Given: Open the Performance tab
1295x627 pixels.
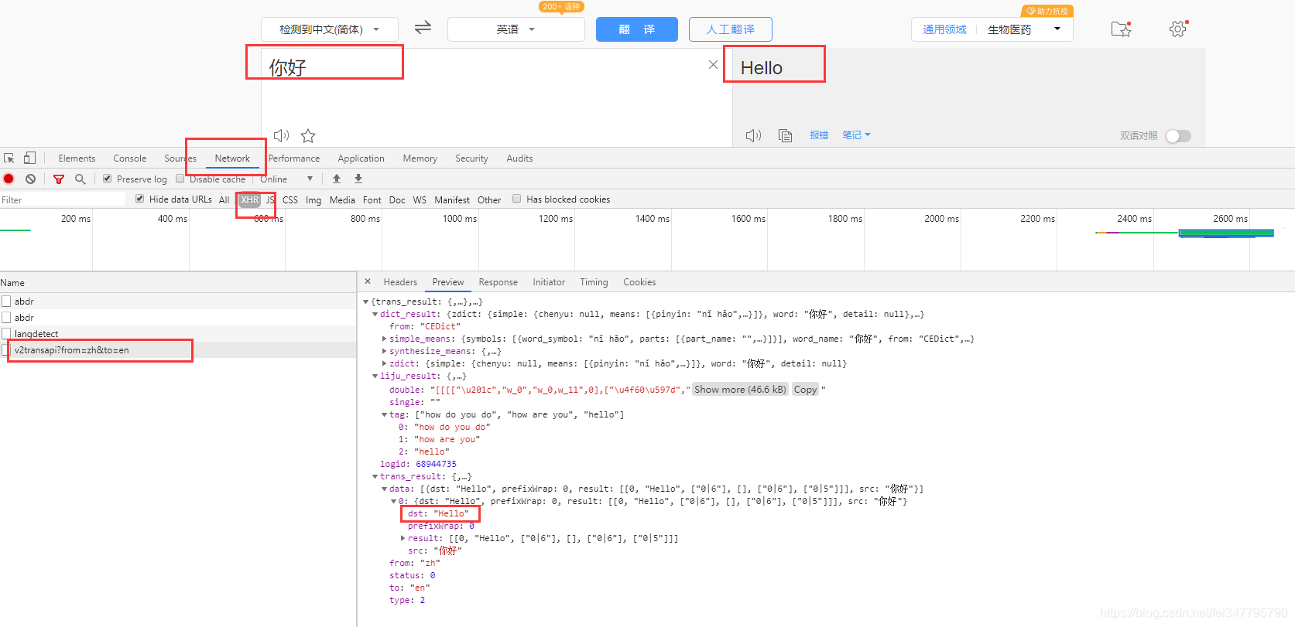Looking at the screenshot, I should [294, 158].
